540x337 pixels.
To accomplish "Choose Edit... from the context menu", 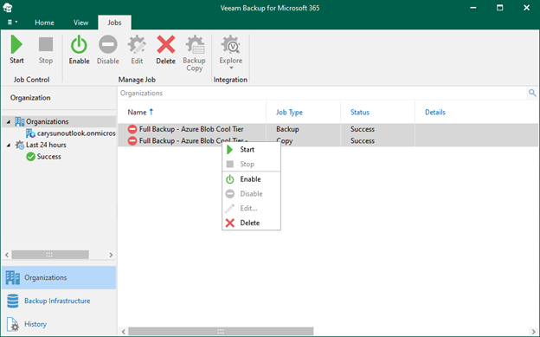I will point(252,208).
